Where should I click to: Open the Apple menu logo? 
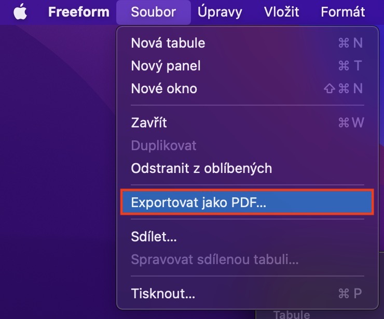coord(20,12)
